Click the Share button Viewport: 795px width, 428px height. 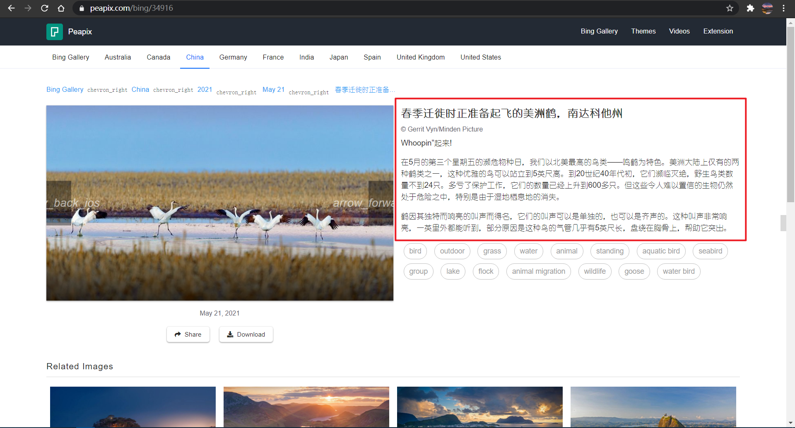188,334
